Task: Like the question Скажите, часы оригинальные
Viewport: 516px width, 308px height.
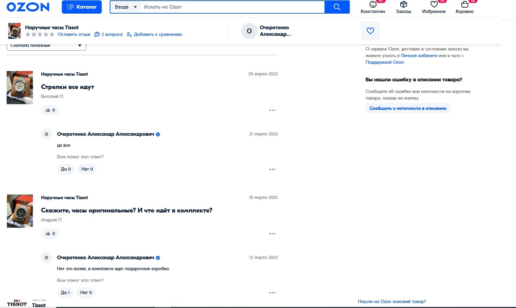Action: tap(50, 234)
